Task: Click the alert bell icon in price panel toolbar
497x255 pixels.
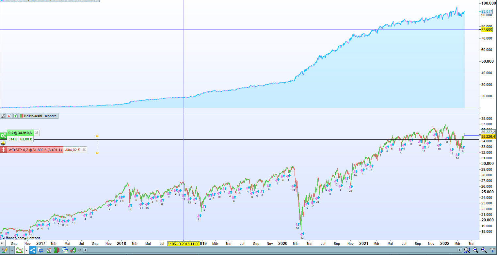Action: pos(3,116)
